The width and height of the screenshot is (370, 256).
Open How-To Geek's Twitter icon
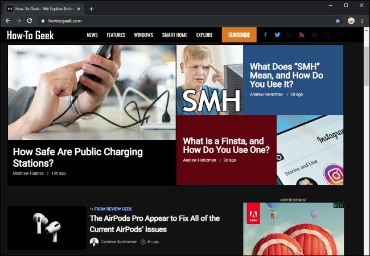pos(278,35)
